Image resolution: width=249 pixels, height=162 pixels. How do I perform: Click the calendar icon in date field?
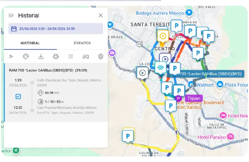[14, 29]
